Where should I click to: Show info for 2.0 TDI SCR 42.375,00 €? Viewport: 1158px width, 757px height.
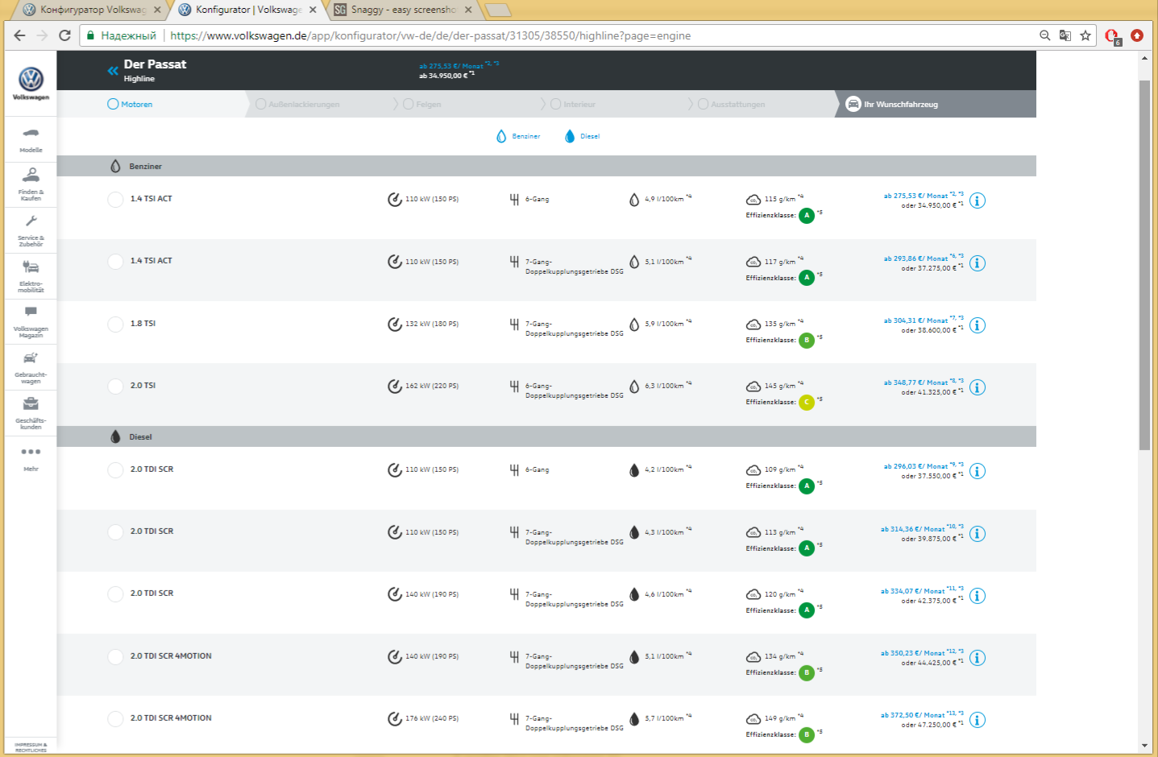[977, 596]
